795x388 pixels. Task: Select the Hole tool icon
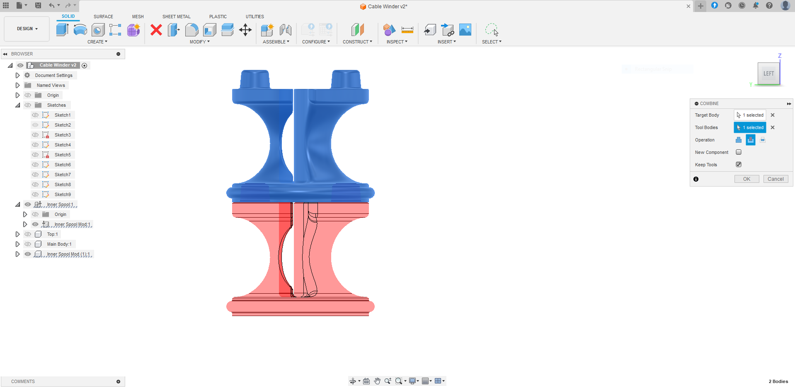coord(98,30)
